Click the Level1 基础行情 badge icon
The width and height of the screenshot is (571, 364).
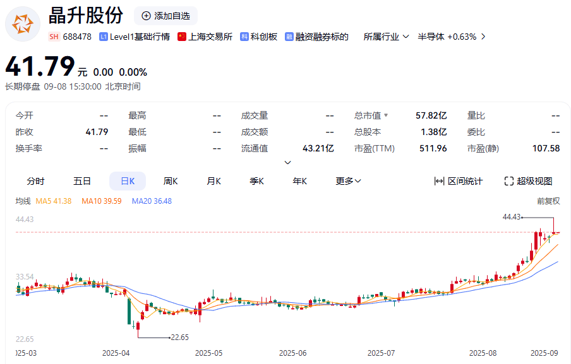click(x=104, y=37)
